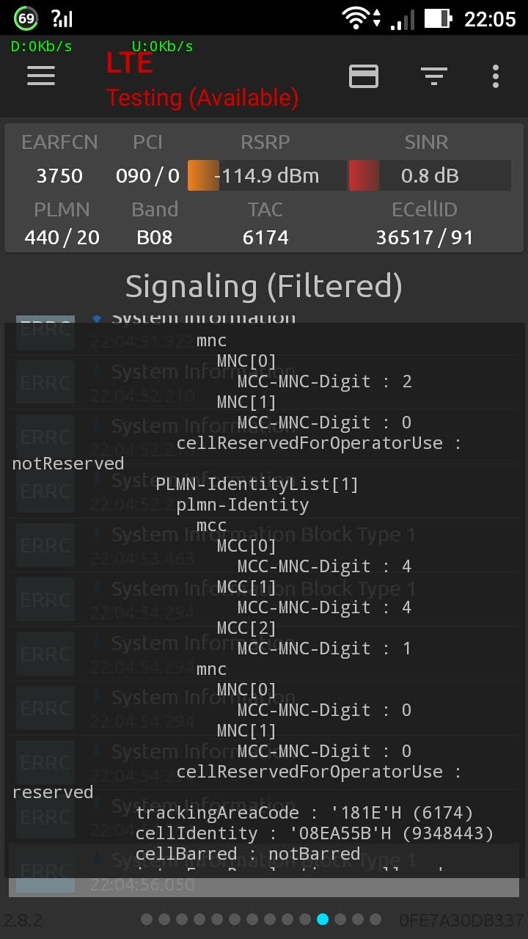Tap the battery icon in status bar
Image resolution: width=528 pixels, height=939 pixels.
click(438, 18)
